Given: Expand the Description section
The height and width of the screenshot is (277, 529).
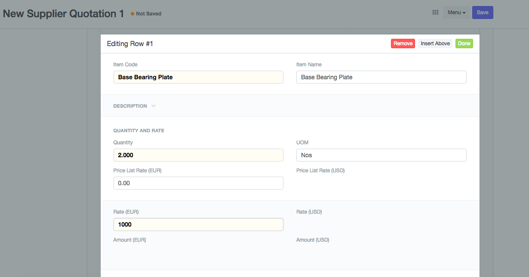Looking at the screenshot, I should pyautogui.click(x=130, y=106).
